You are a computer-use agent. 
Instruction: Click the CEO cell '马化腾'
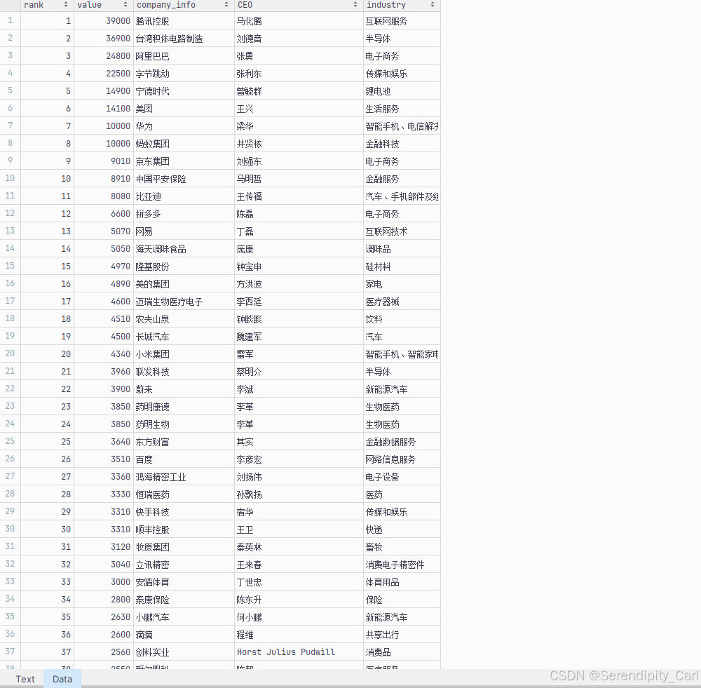point(299,21)
